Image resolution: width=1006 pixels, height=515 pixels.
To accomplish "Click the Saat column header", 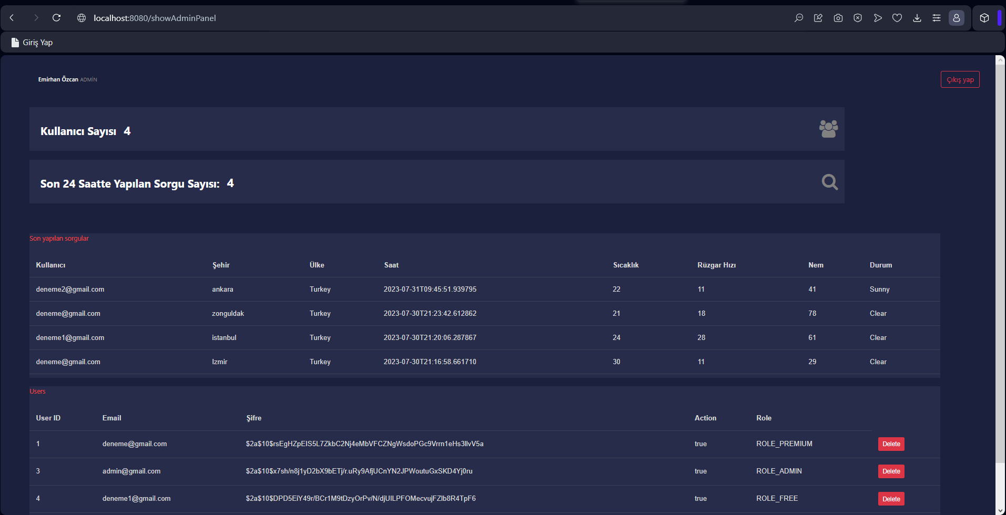I will pyautogui.click(x=391, y=265).
